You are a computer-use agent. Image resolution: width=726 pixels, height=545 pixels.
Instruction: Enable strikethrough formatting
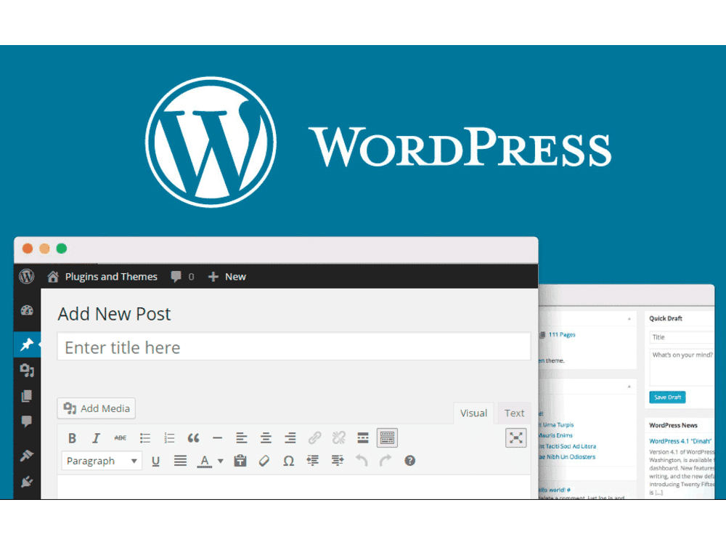pos(121,437)
